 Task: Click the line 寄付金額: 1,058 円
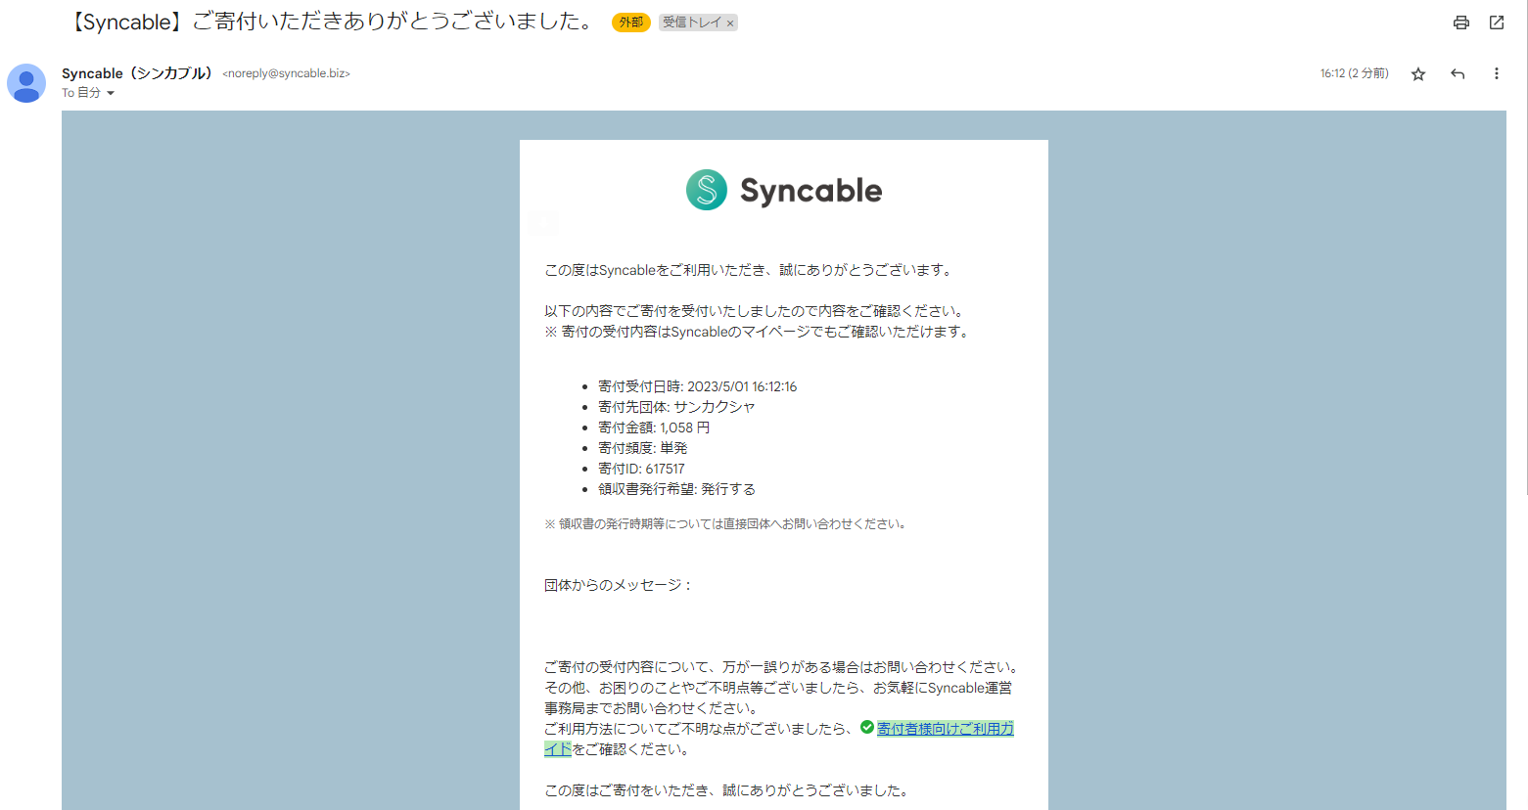point(654,427)
